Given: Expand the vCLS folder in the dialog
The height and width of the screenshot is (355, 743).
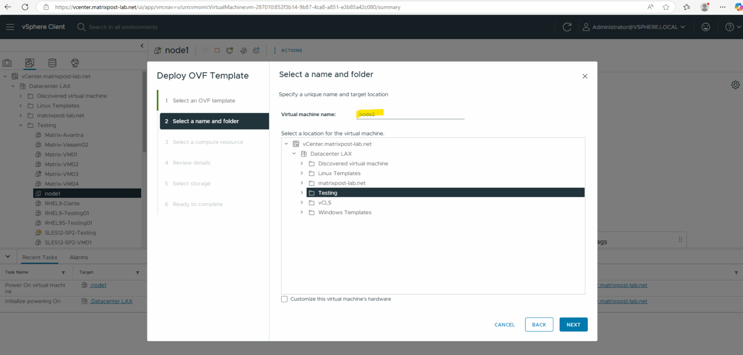Looking at the screenshot, I should click(x=301, y=203).
